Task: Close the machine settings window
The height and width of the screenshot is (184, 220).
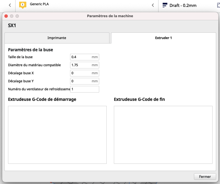Action: click(6, 16)
